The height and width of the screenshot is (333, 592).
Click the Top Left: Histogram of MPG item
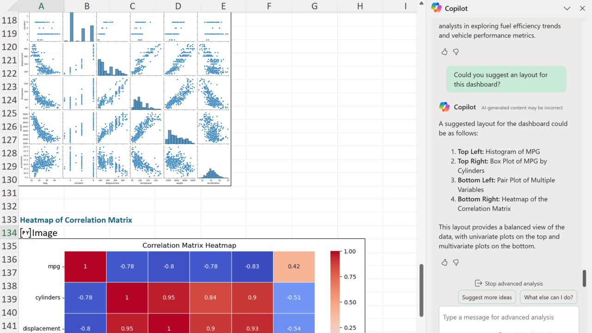click(499, 152)
